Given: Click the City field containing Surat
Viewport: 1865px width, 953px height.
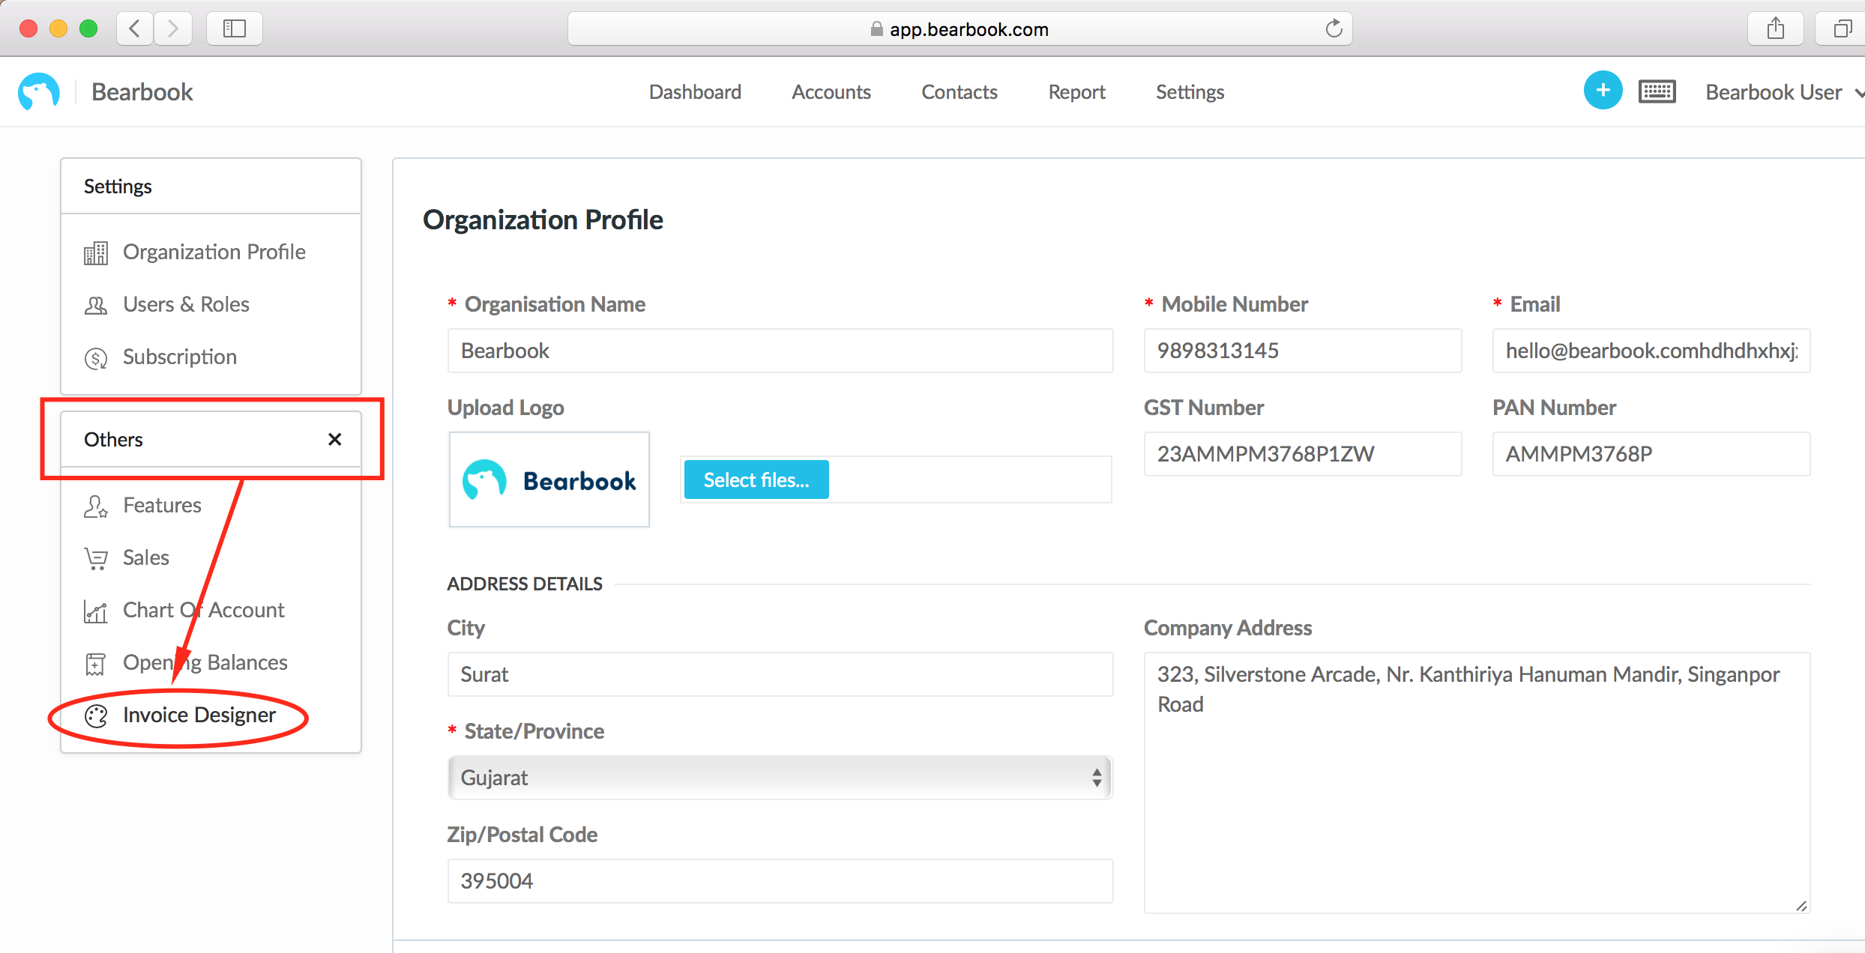Looking at the screenshot, I should point(780,674).
